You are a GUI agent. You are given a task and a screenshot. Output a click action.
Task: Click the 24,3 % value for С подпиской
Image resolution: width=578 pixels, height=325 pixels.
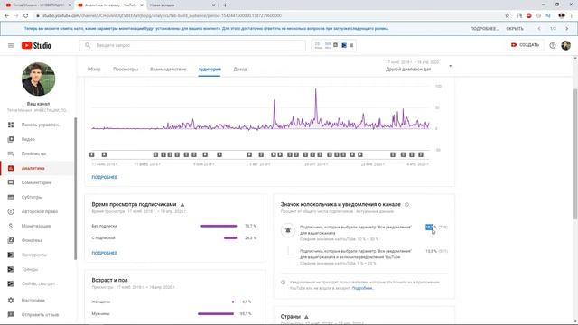coord(250,238)
